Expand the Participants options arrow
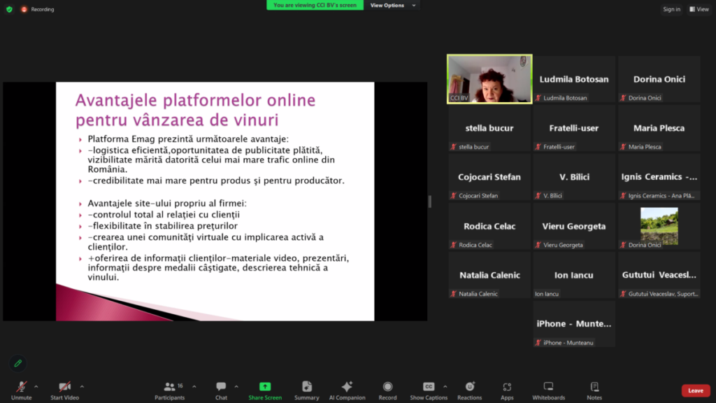This screenshot has width=716, height=403. pos(194,386)
